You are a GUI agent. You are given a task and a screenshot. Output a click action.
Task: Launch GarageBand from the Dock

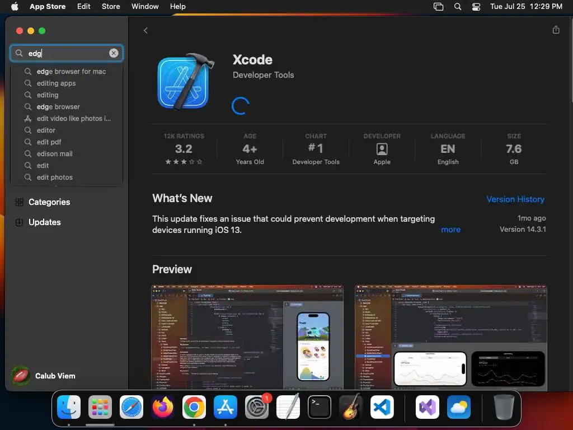351,407
